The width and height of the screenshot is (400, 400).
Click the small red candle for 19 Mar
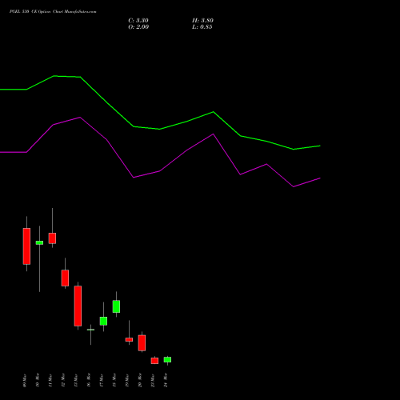click(x=129, y=340)
